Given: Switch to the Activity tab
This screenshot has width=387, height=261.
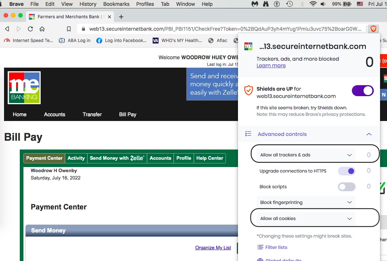Looking at the screenshot, I should tap(76, 158).
